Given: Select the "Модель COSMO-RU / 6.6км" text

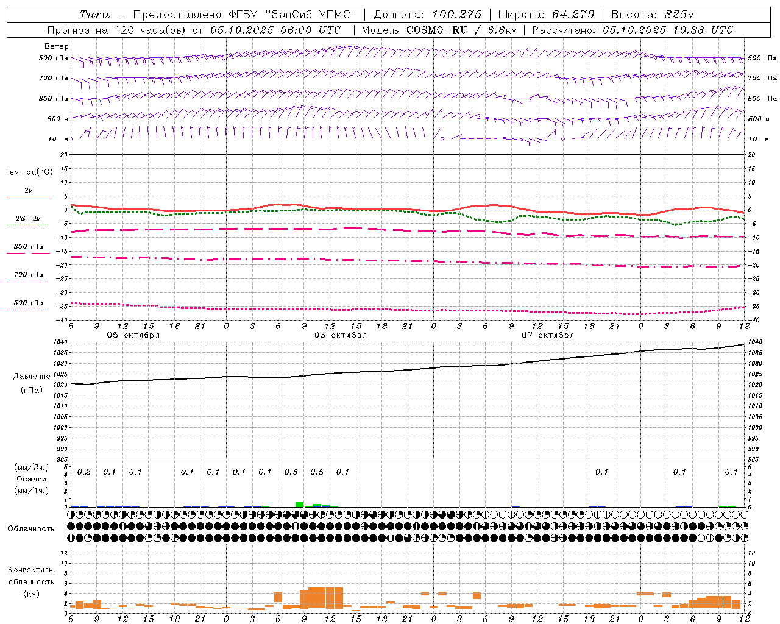Looking at the screenshot, I should point(439,30).
